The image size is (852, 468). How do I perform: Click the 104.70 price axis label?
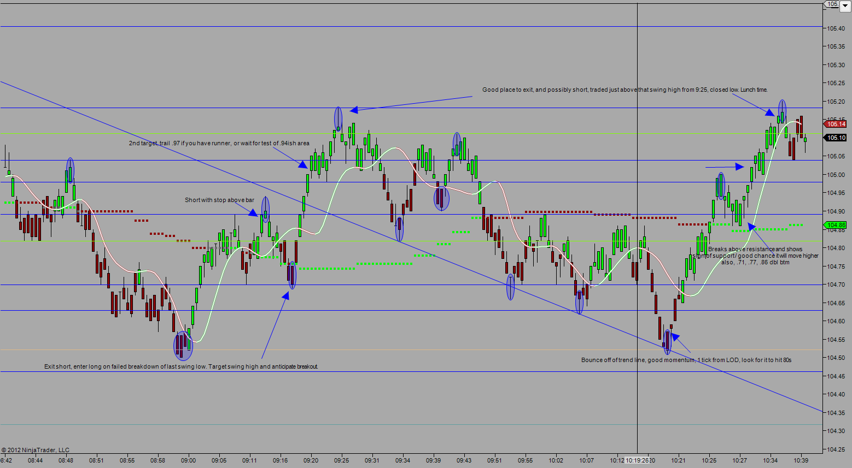click(836, 285)
